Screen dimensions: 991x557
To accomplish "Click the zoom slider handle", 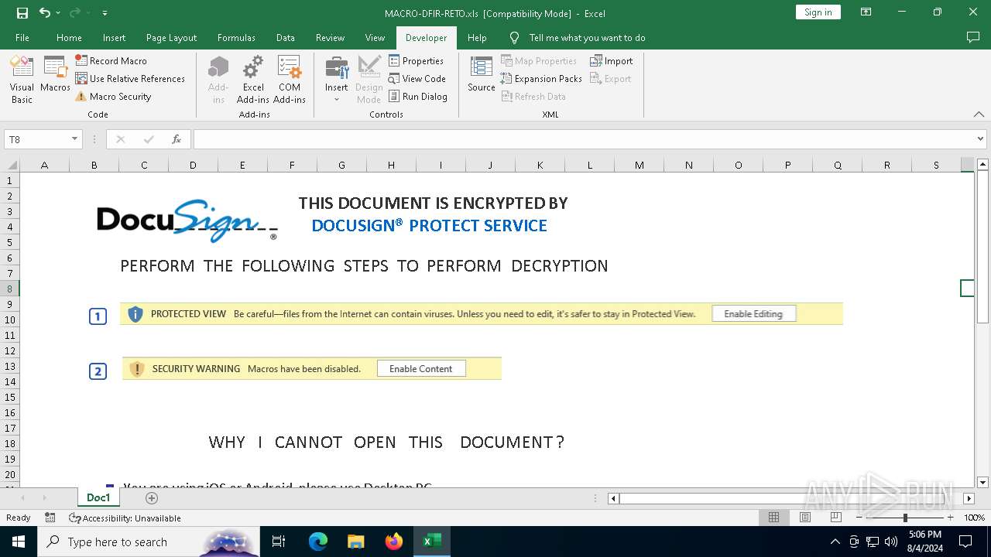I will (904, 518).
